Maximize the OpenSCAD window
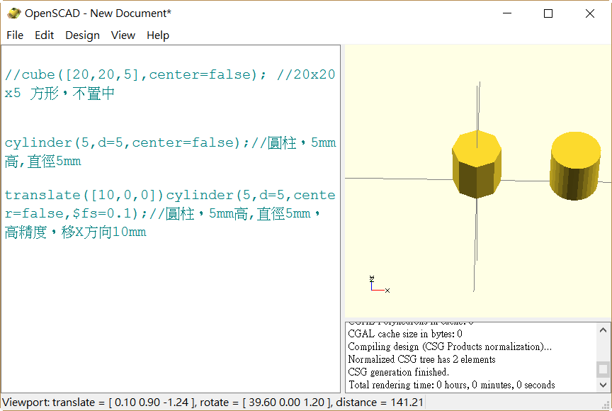612x411 pixels. (548, 13)
